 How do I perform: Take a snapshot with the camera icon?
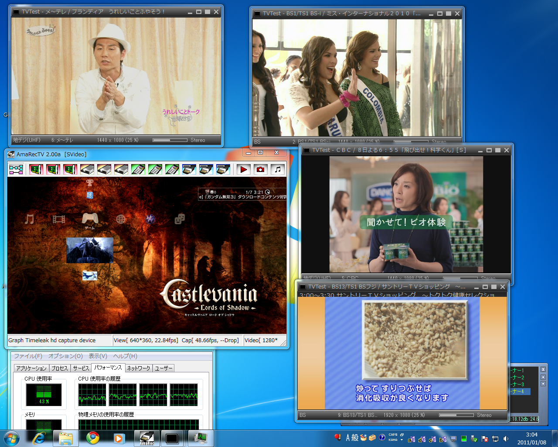coord(261,169)
